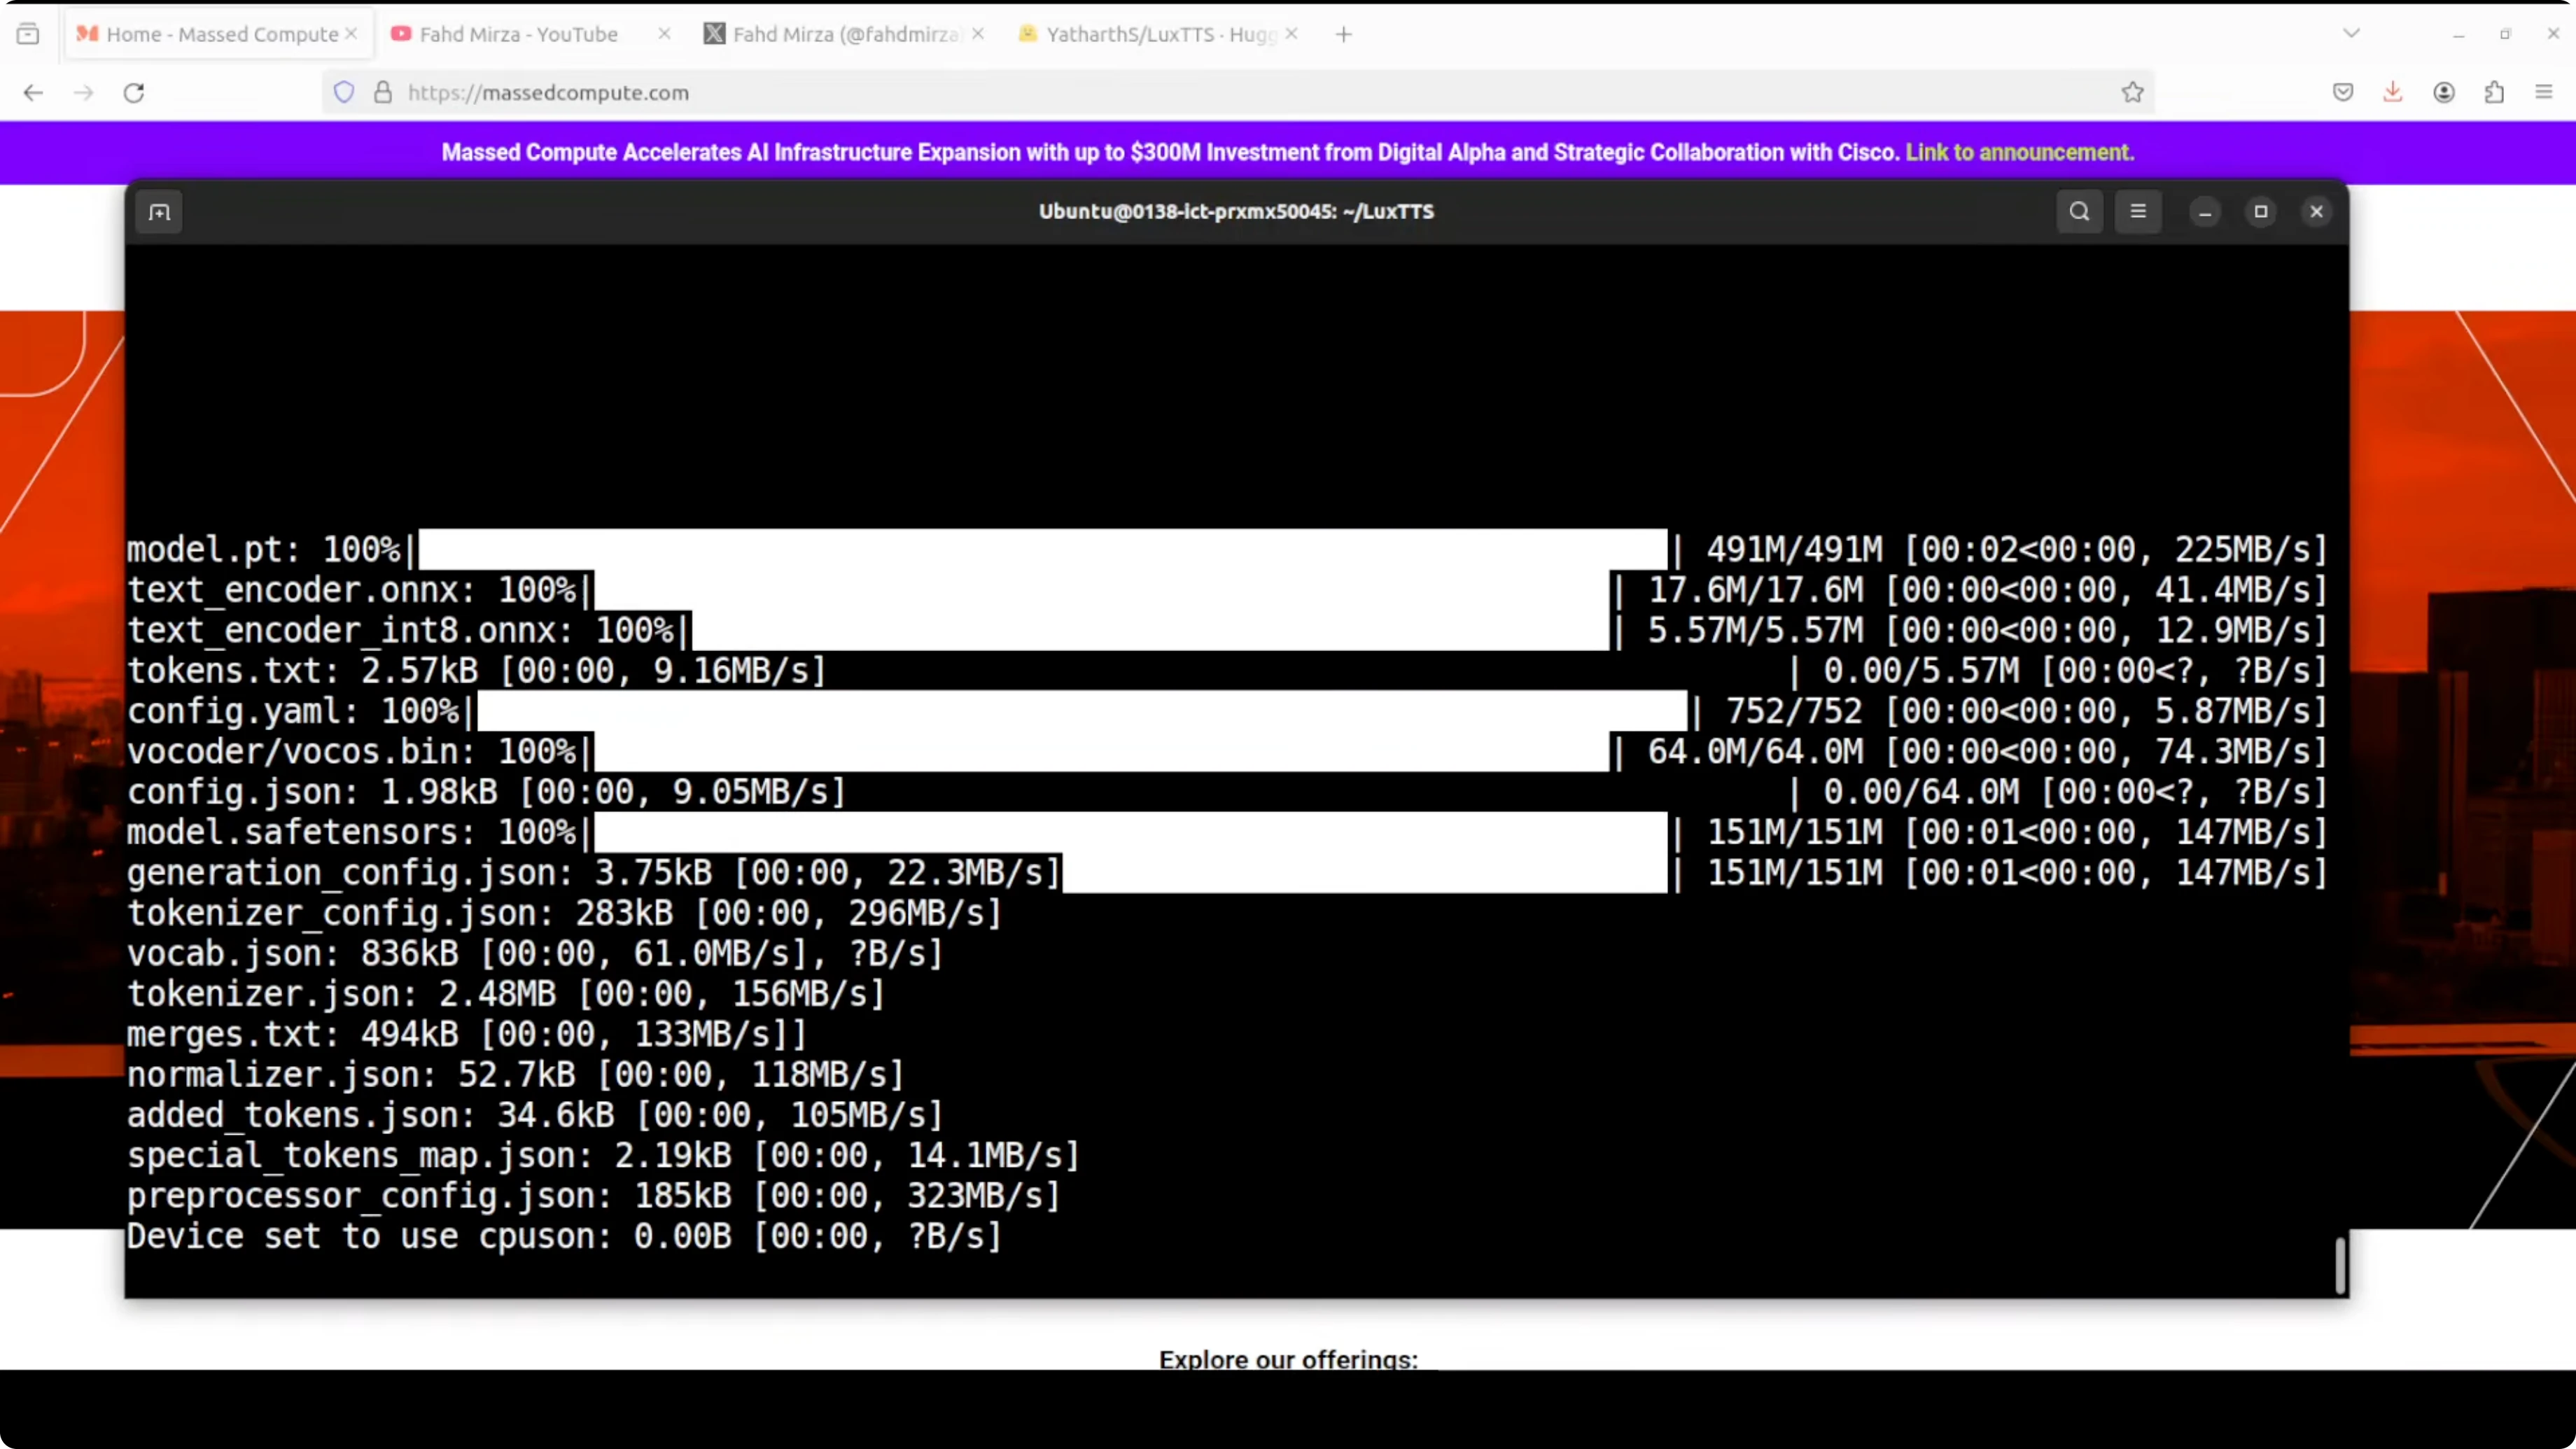Open the Firefox application menu
The height and width of the screenshot is (1449, 2576).
[2544, 93]
